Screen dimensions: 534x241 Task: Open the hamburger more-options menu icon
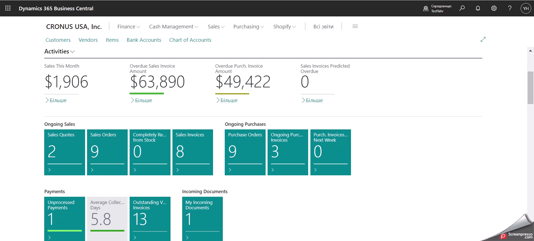click(355, 26)
